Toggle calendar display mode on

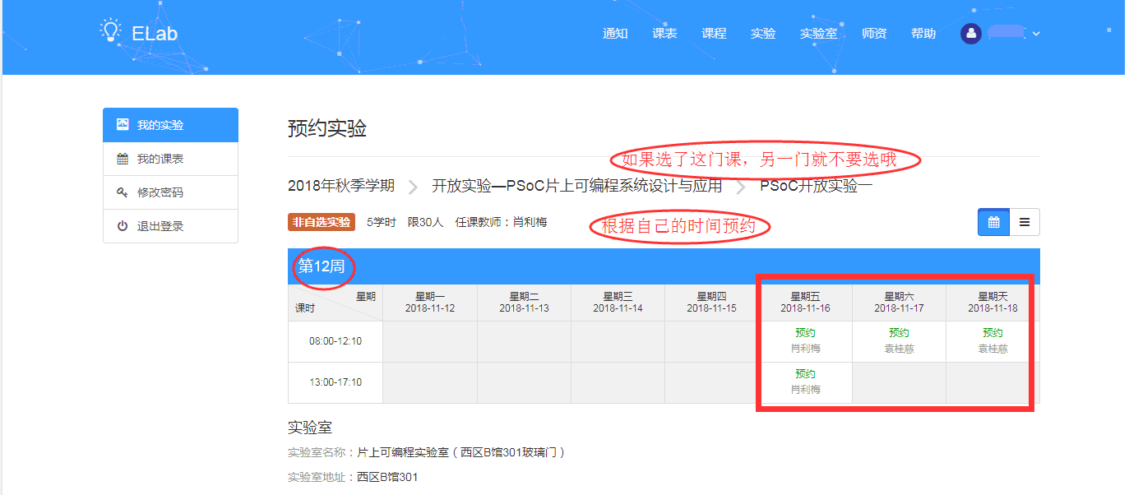(x=993, y=221)
